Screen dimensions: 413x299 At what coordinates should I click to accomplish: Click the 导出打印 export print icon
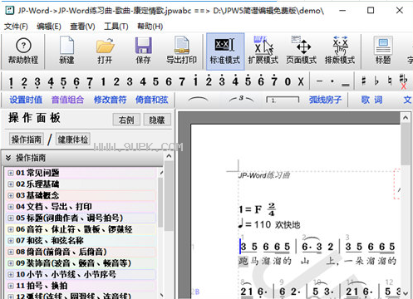[x=181, y=51]
